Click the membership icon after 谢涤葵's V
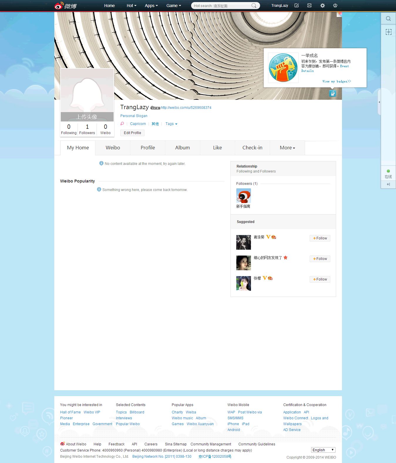The width and height of the screenshot is (396, 463). click(274, 237)
